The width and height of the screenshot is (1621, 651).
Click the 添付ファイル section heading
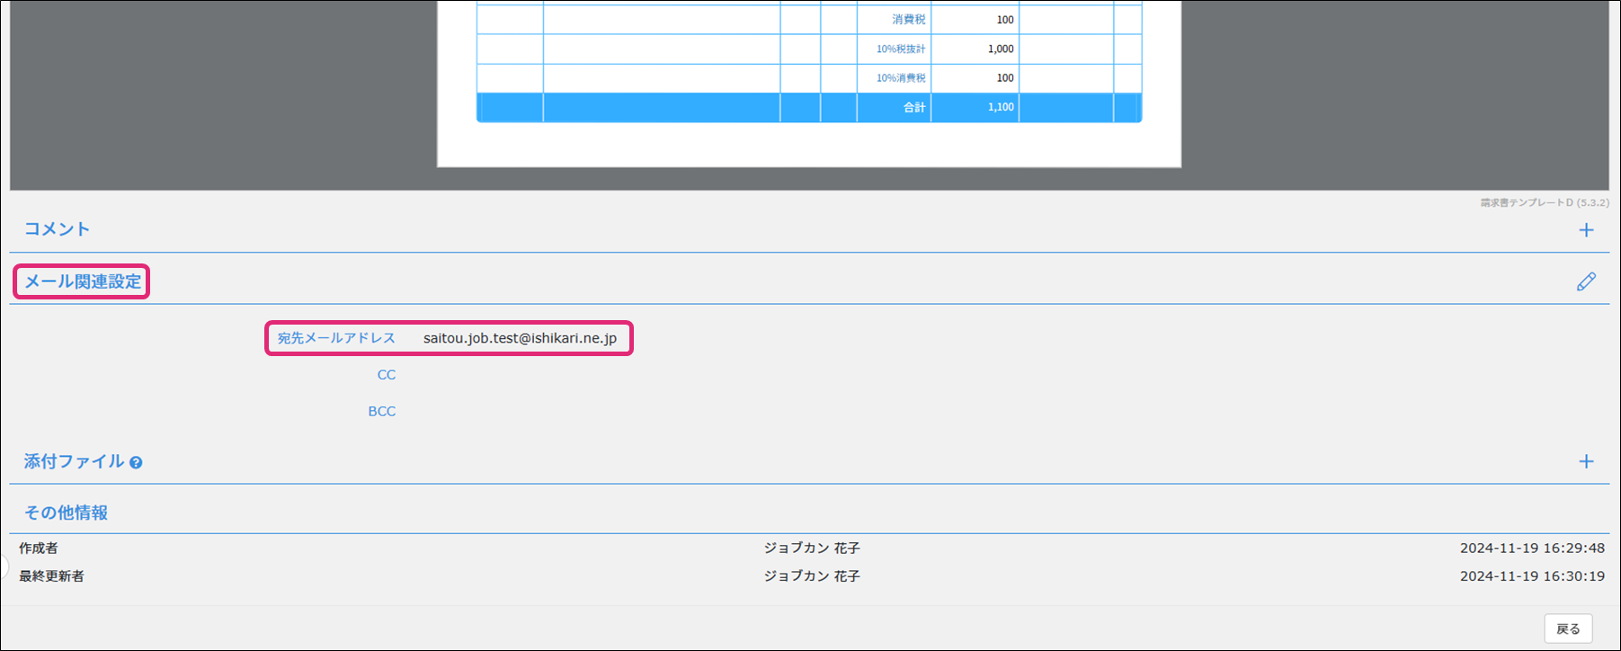pos(74,461)
